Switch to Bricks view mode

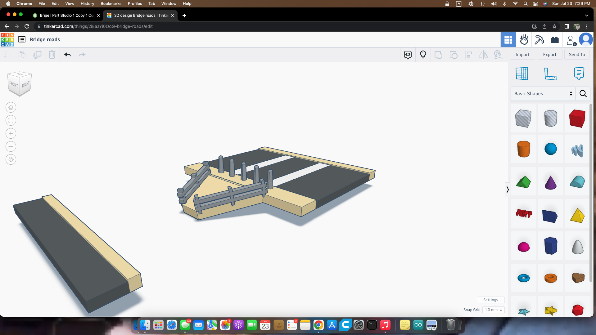(x=554, y=40)
